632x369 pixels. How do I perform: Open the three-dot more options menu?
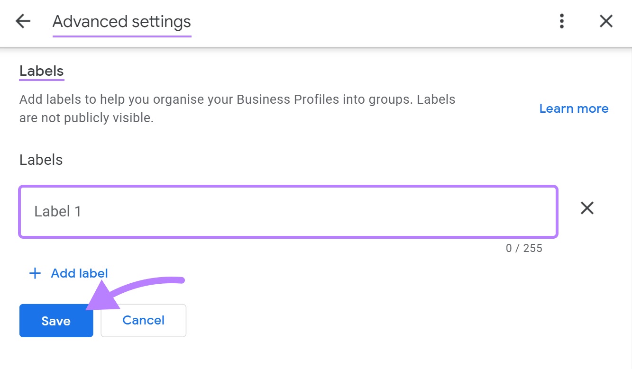[562, 21]
